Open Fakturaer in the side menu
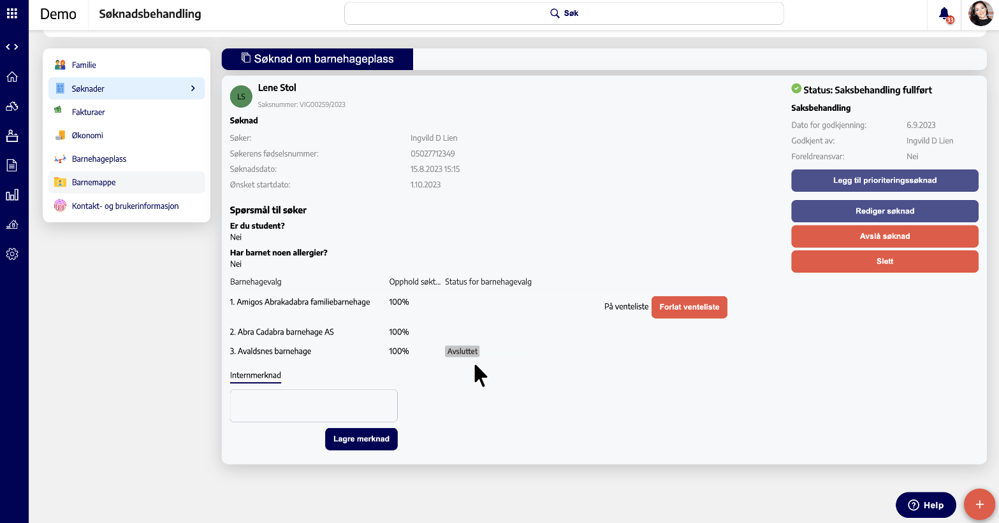The width and height of the screenshot is (999, 523). point(126,112)
